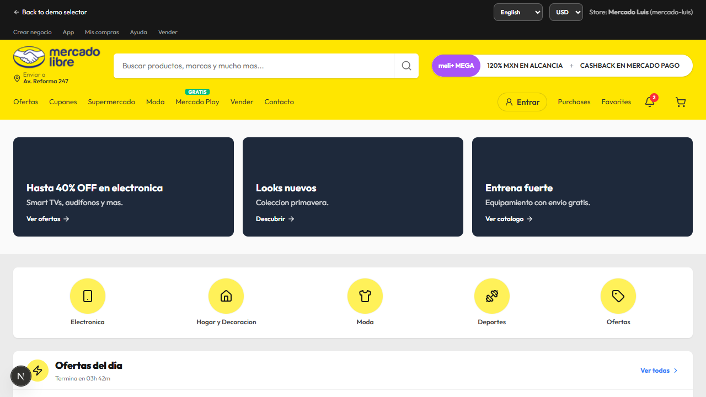Open the shopping cart icon

pos(681,102)
